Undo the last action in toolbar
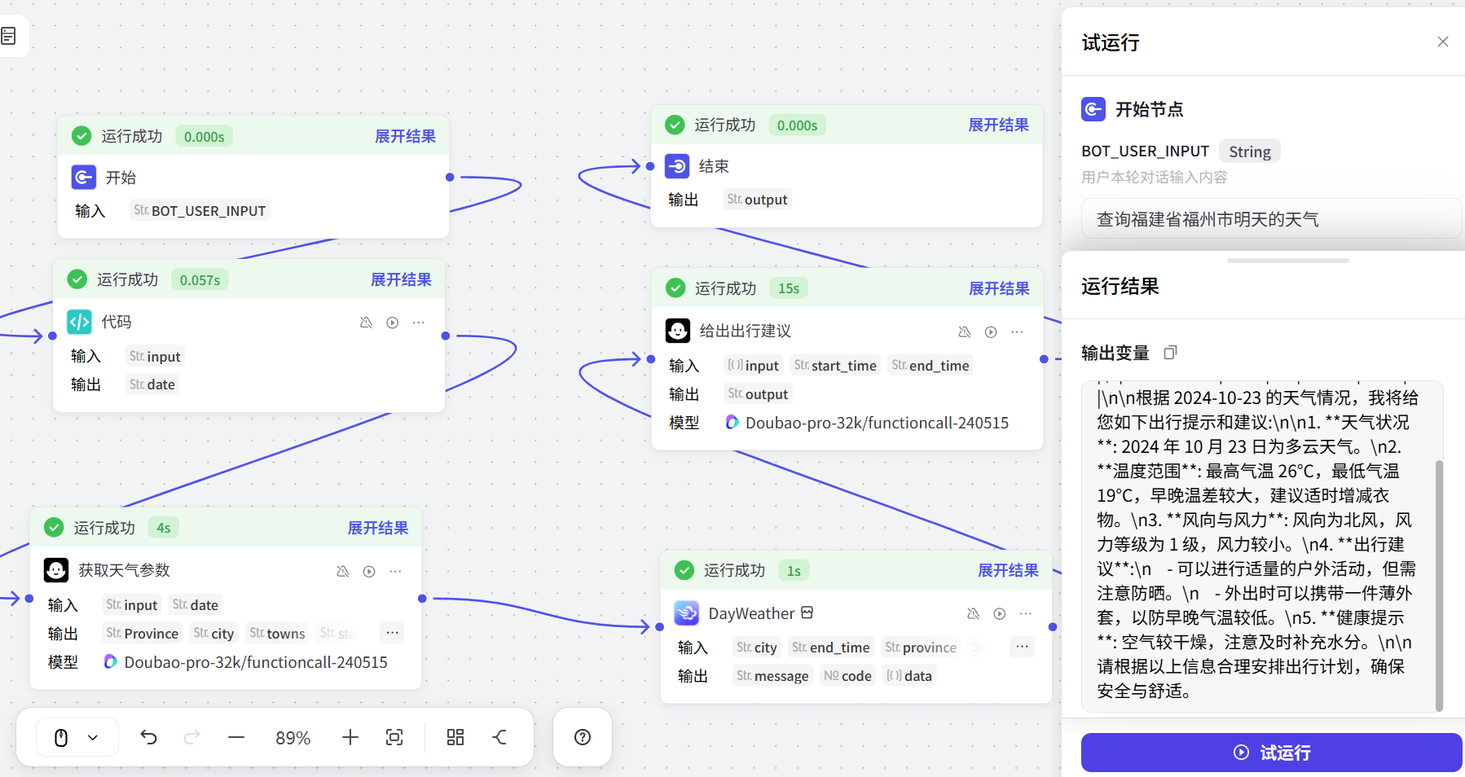The height and width of the screenshot is (777, 1465). [x=148, y=737]
